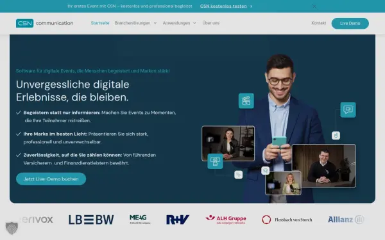
Task: Expand the Anwendungen dropdown chevron
Action: pyautogui.click(x=194, y=23)
